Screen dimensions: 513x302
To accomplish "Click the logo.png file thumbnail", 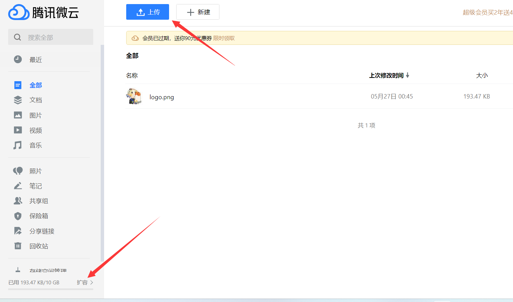I will point(134,96).
